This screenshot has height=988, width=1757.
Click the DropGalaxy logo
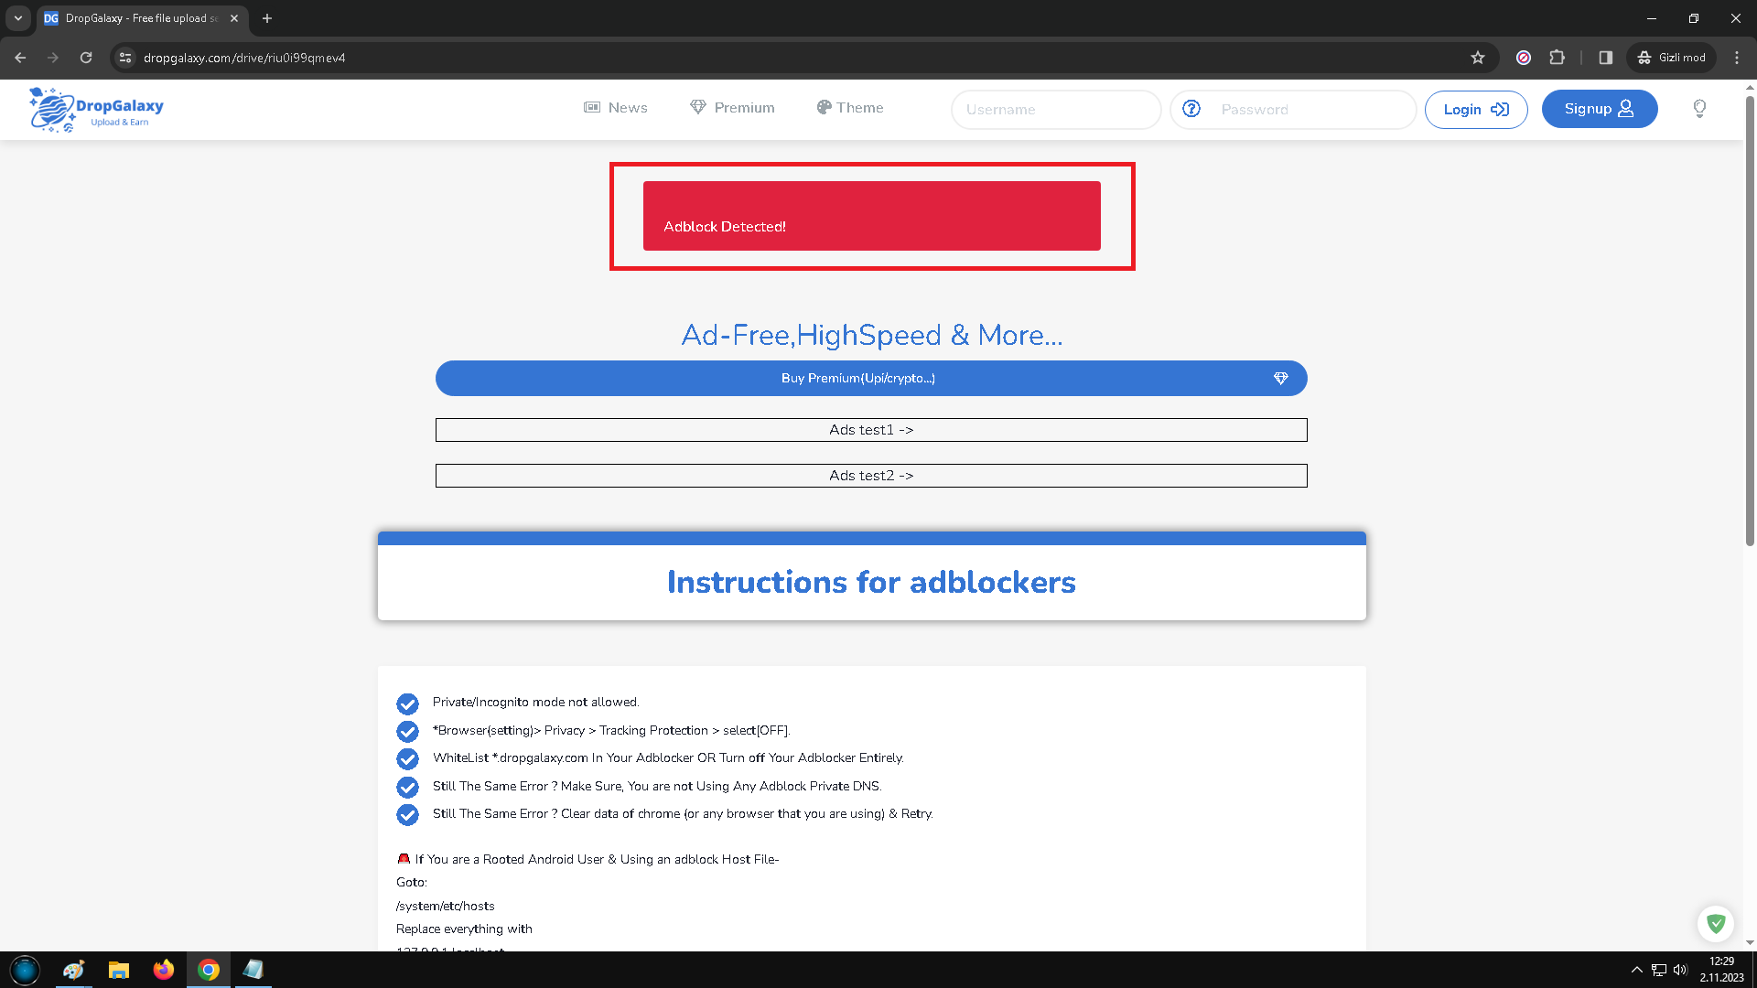94,108
